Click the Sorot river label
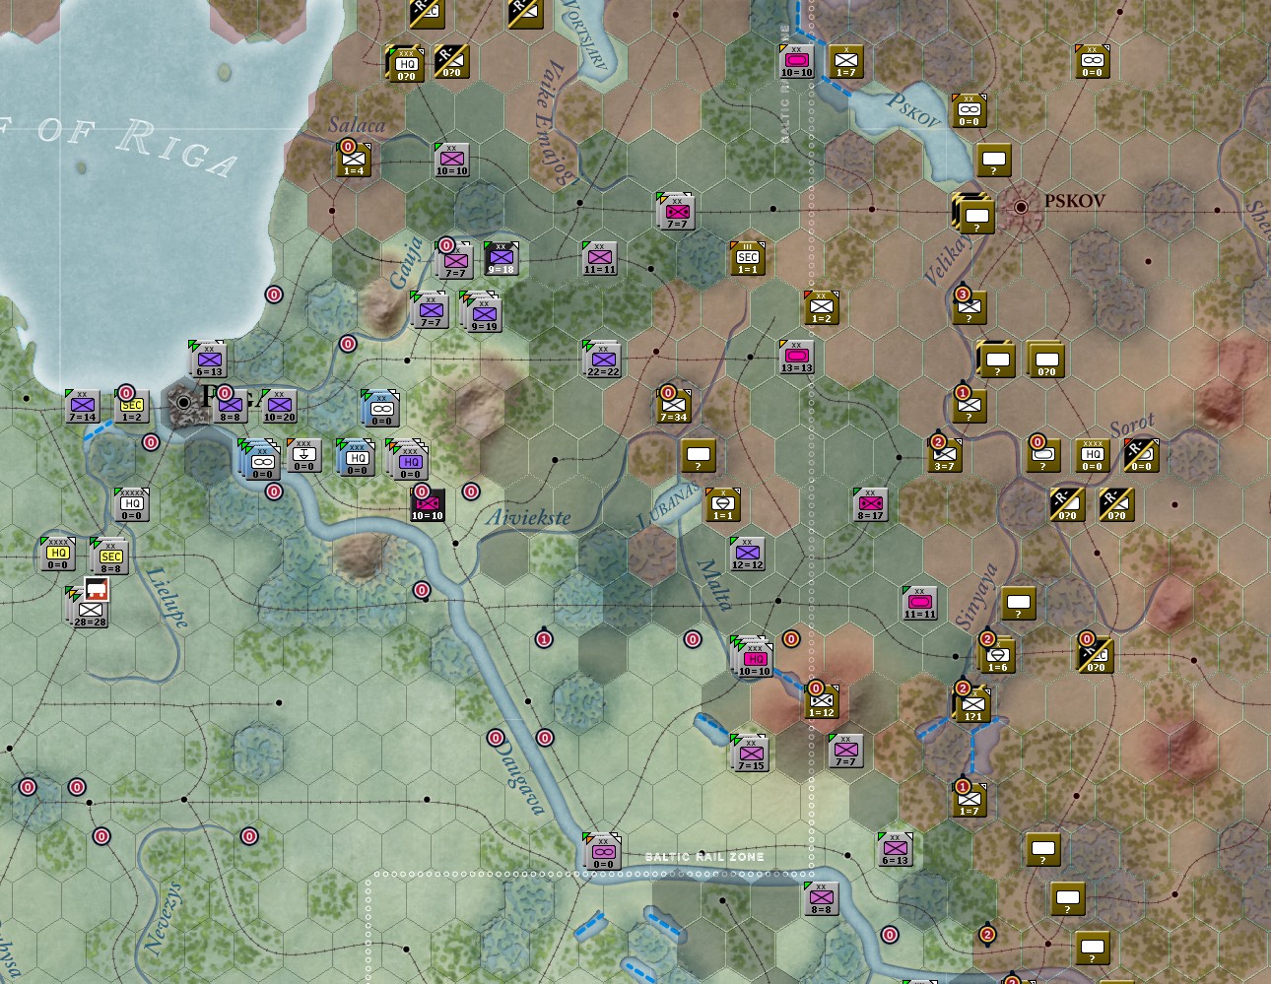This screenshot has height=984, width=1271. (1132, 426)
